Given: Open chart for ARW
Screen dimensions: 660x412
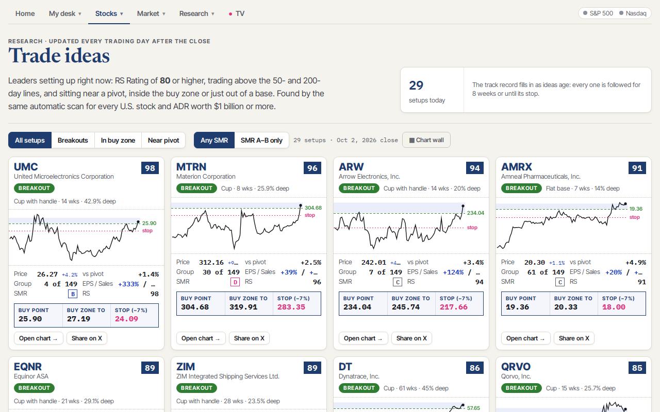Looking at the screenshot, I should click(x=364, y=338).
